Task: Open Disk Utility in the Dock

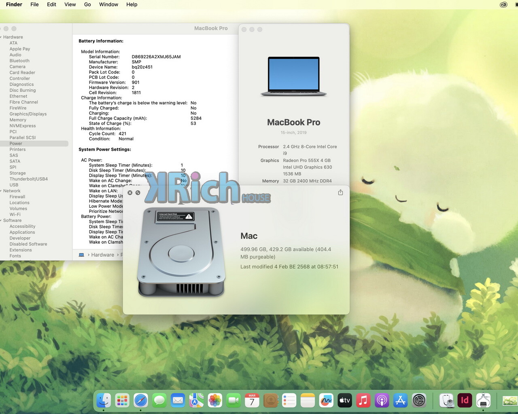Action: coord(446,400)
